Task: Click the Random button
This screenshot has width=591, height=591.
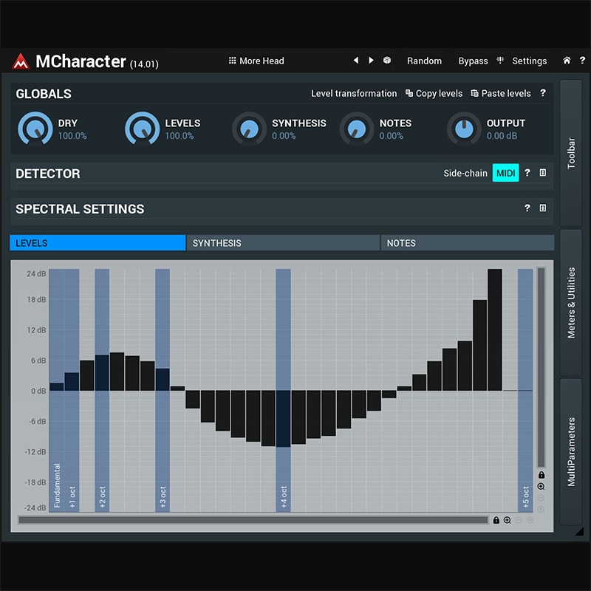Action: (424, 61)
